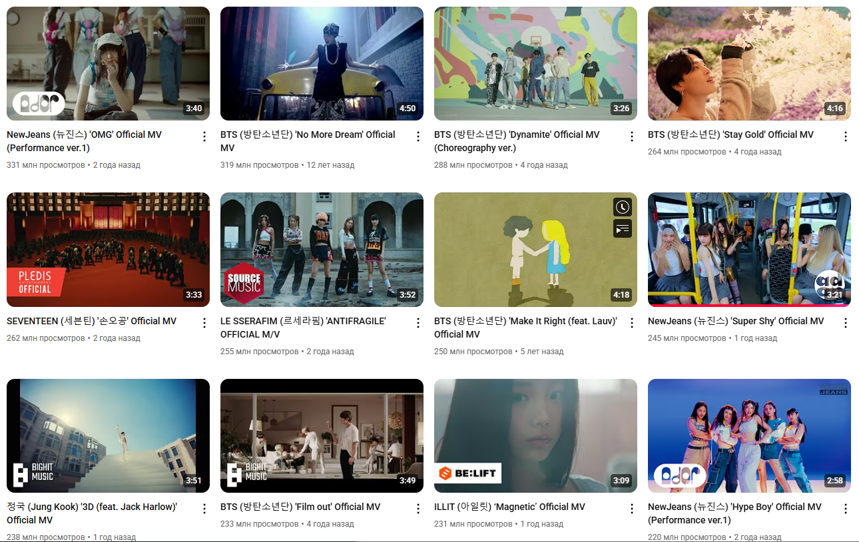The height and width of the screenshot is (542, 859).
Task: Open options menu for BTS 'Stay Gold'
Action: pos(846,136)
